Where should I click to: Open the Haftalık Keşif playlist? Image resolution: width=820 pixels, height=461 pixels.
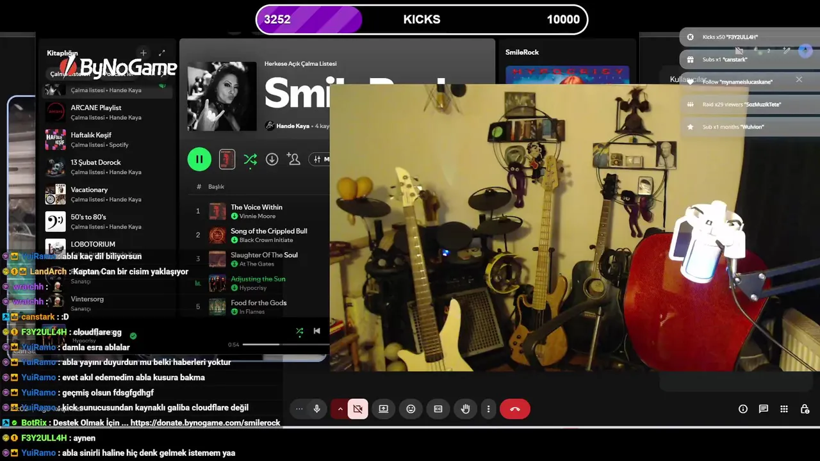(x=108, y=140)
